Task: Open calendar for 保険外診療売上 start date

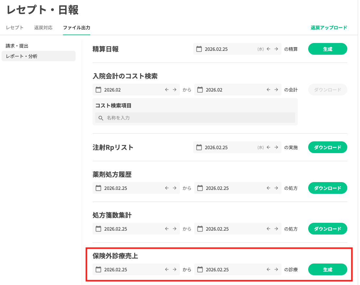Action: click(98, 270)
